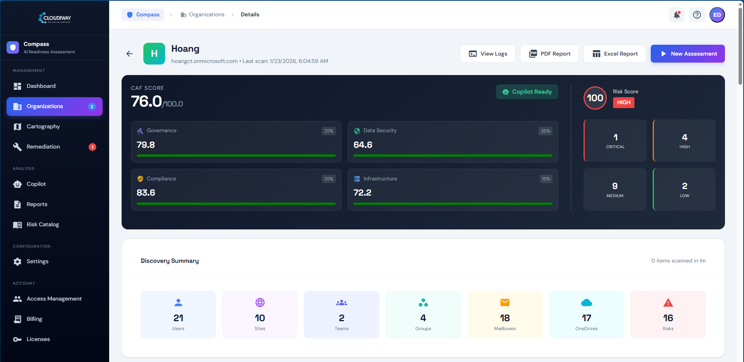This screenshot has height=362, width=744.
Task: Go to Billing page
Action: pyautogui.click(x=54, y=319)
